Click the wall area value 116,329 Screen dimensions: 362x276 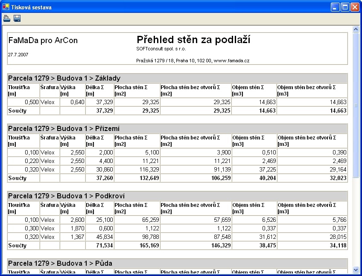tap(149, 169)
